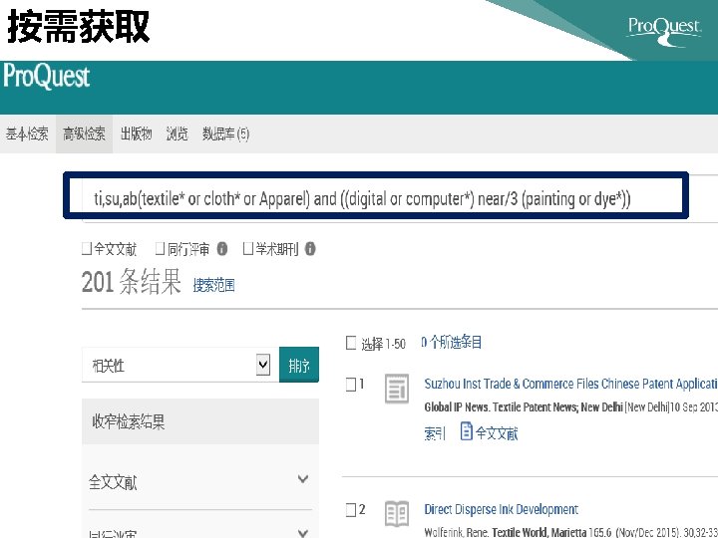Check the 全文文献 filter checkbox

pos(87,249)
